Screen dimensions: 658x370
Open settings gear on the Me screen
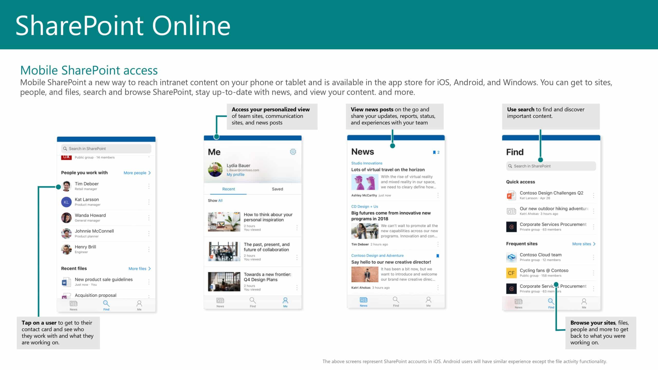[293, 152]
